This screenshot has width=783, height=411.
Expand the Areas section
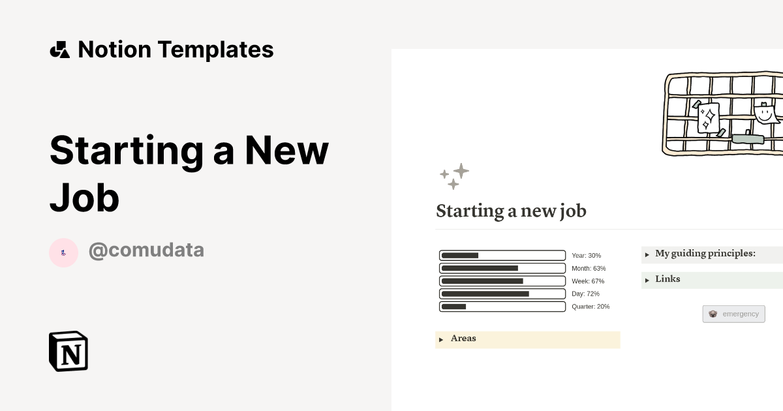(463, 339)
